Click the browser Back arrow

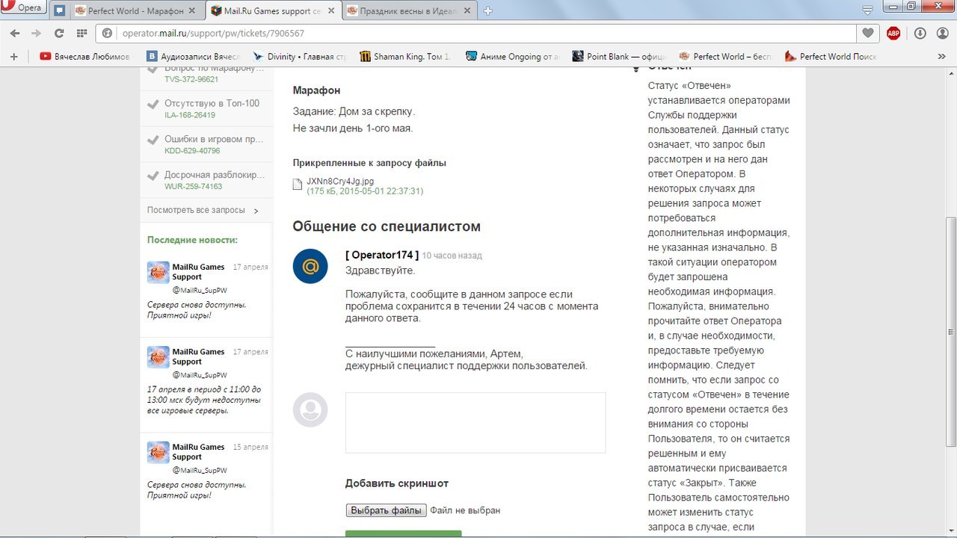[x=15, y=34]
